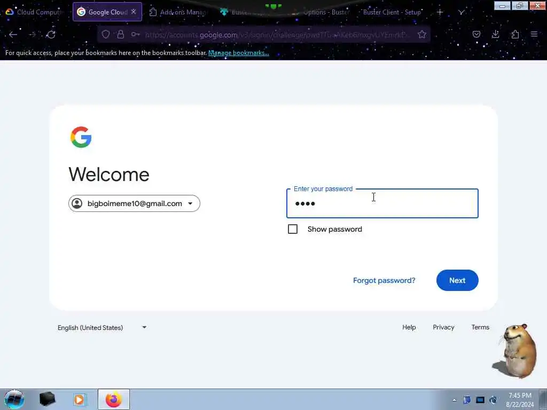List all tabs with the chevron icon
Screen dimensions: 547x410
click(x=462, y=12)
